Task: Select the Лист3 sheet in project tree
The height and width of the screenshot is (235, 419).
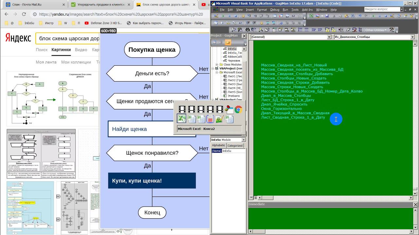Action: pos(231,84)
